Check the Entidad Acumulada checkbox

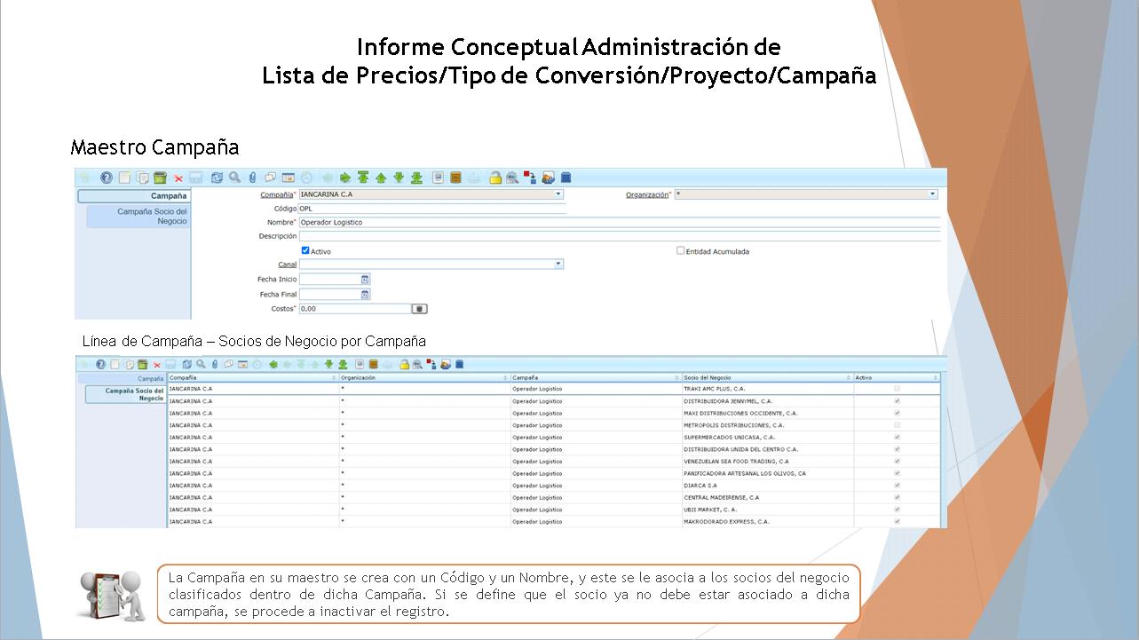point(681,250)
